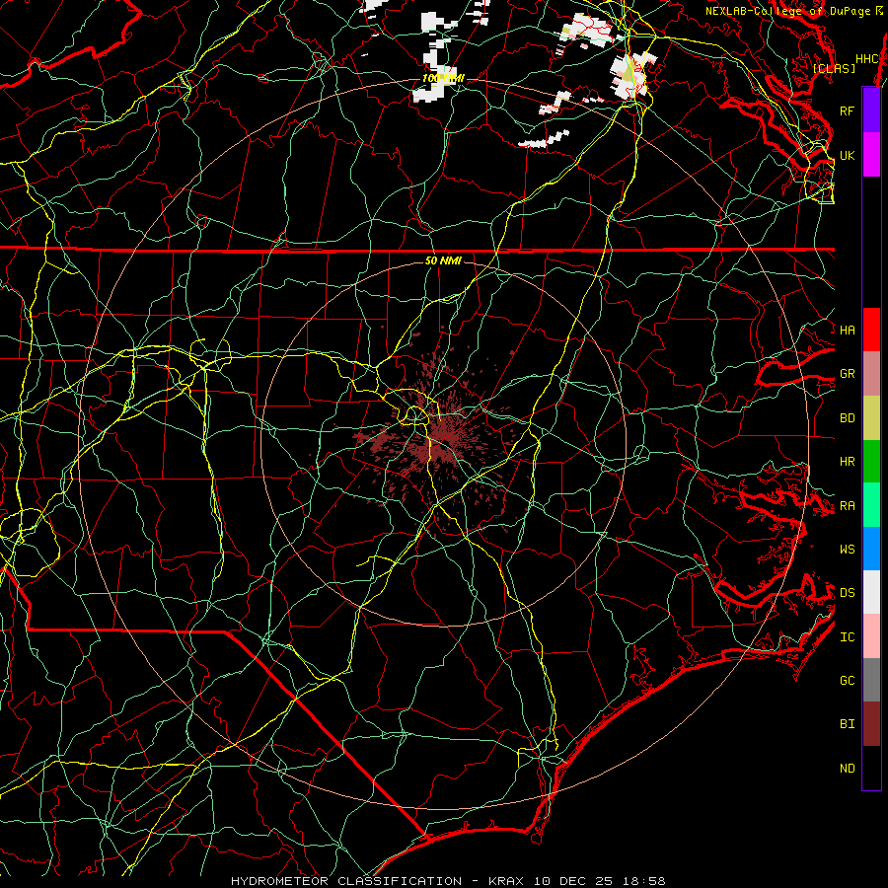Screen dimensions: 888x888
Task: Select the GC gray legend swatch
Action: [871, 680]
